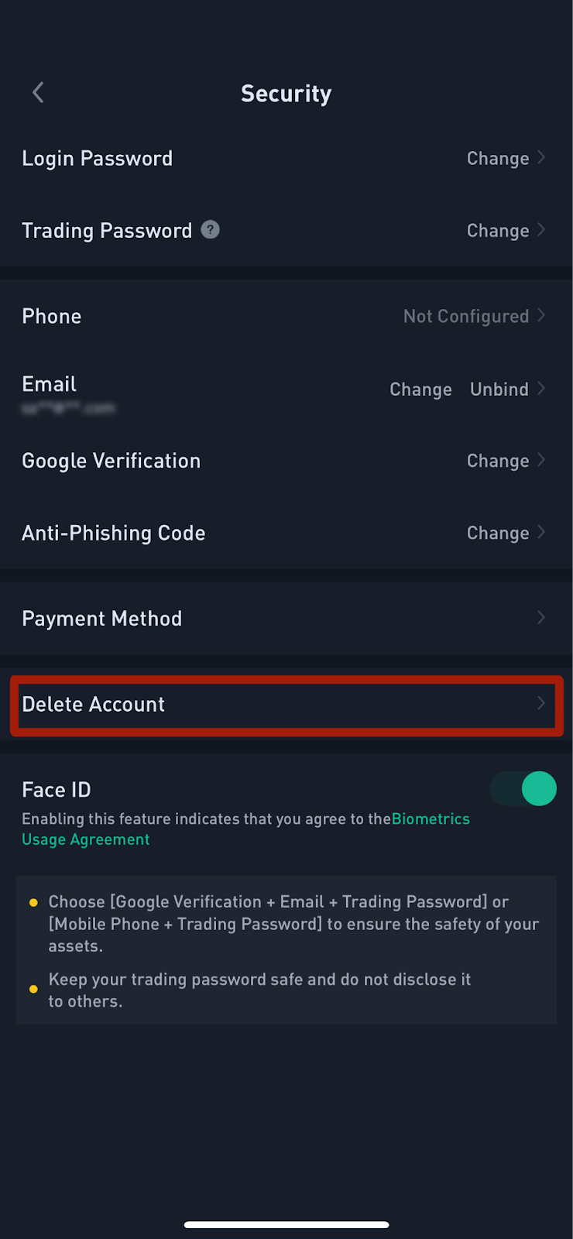Viewport: 573px width, 1239px height.
Task: Open the Biometrics Usage Agreement link
Action: click(x=245, y=829)
